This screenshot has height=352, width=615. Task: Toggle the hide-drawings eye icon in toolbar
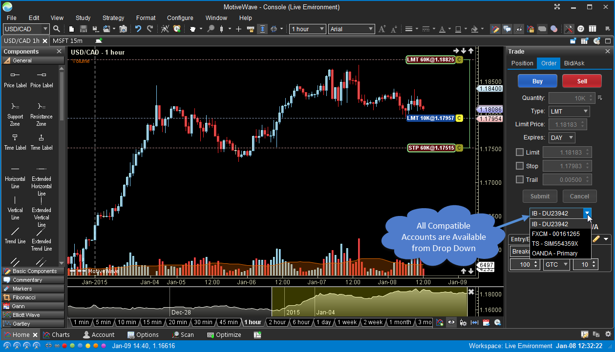click(519, 29)
